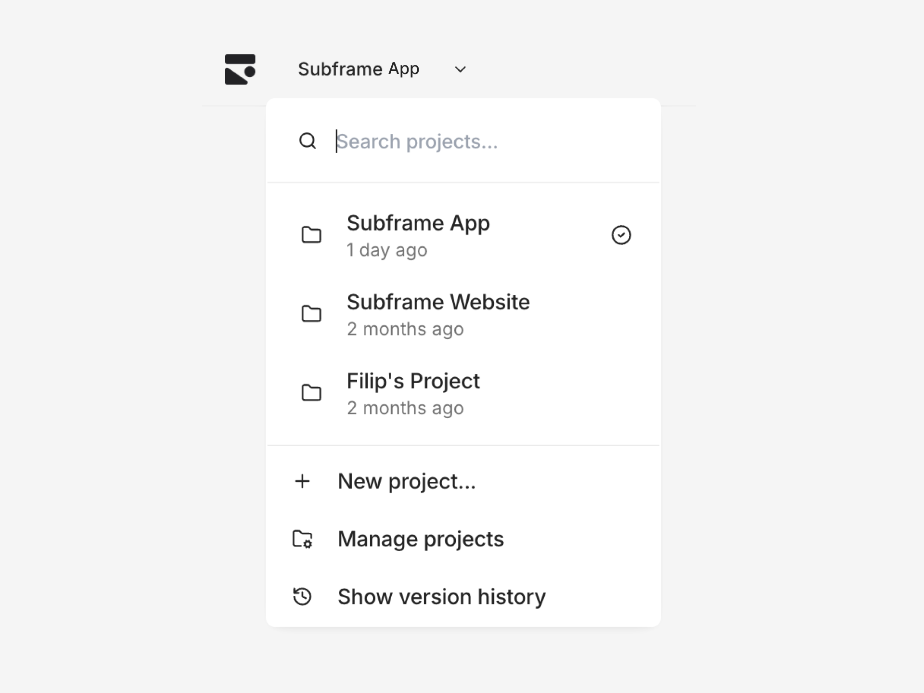Image resolution: width=924 pixels, height=693 pixels.
Task: Collapse the project list dropdown
Action: pyautogui.click(x=460, y=69)
